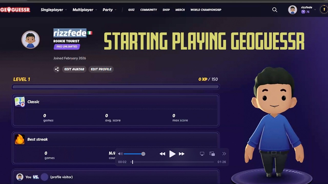Click the Classic max score value
Screen dimensions: 328x184
coord(174,116)
